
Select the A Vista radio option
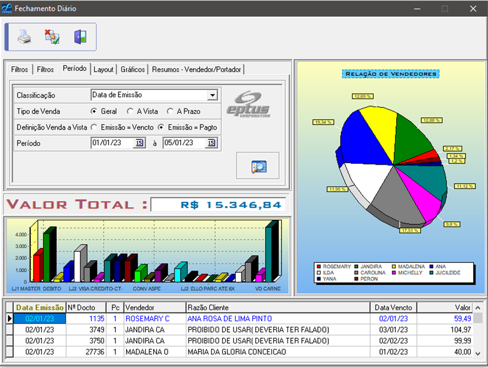pyautogui.click(x=131, y=111)
